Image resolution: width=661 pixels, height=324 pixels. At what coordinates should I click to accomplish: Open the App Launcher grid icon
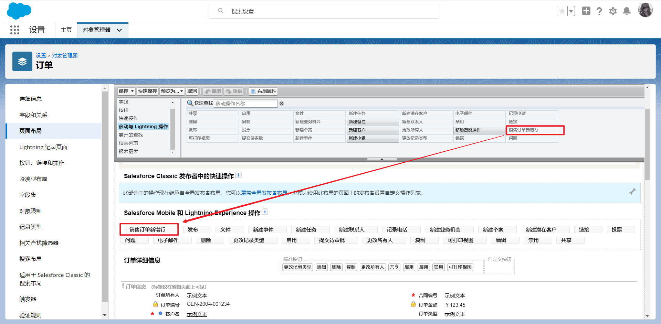[x=15, y=30]
